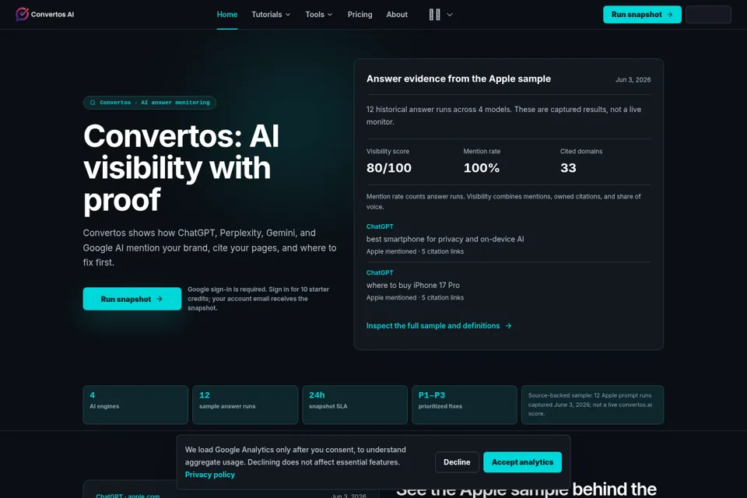Open Inspect the full sample and definitions
Screen dimensions: 747x498
pyautogui.click(x=439, y=325)
